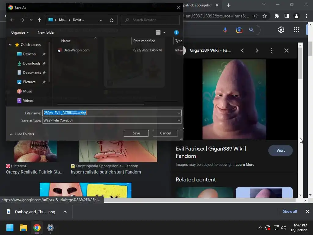Select Downloads in Quick access
The image size is (313, 235).
pyautogui.click(x=31, y=63)
